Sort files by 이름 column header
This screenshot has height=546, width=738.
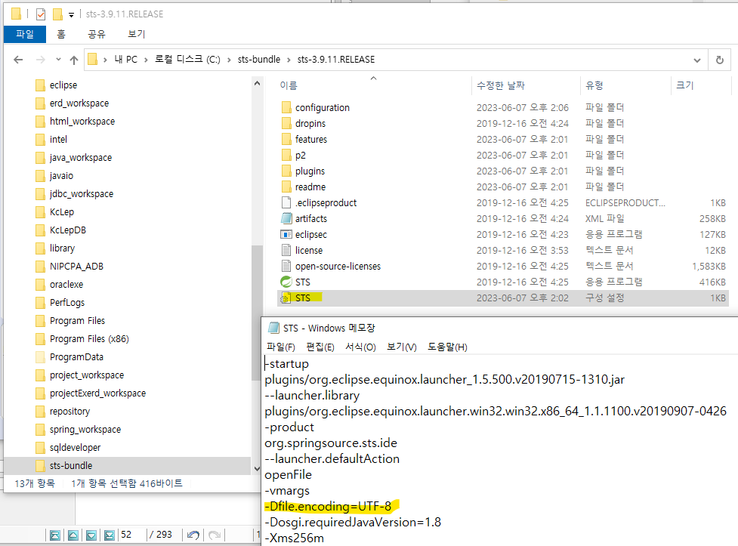[x=289, y=85]
